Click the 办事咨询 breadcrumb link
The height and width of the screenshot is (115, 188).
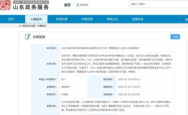click(42, 26)
